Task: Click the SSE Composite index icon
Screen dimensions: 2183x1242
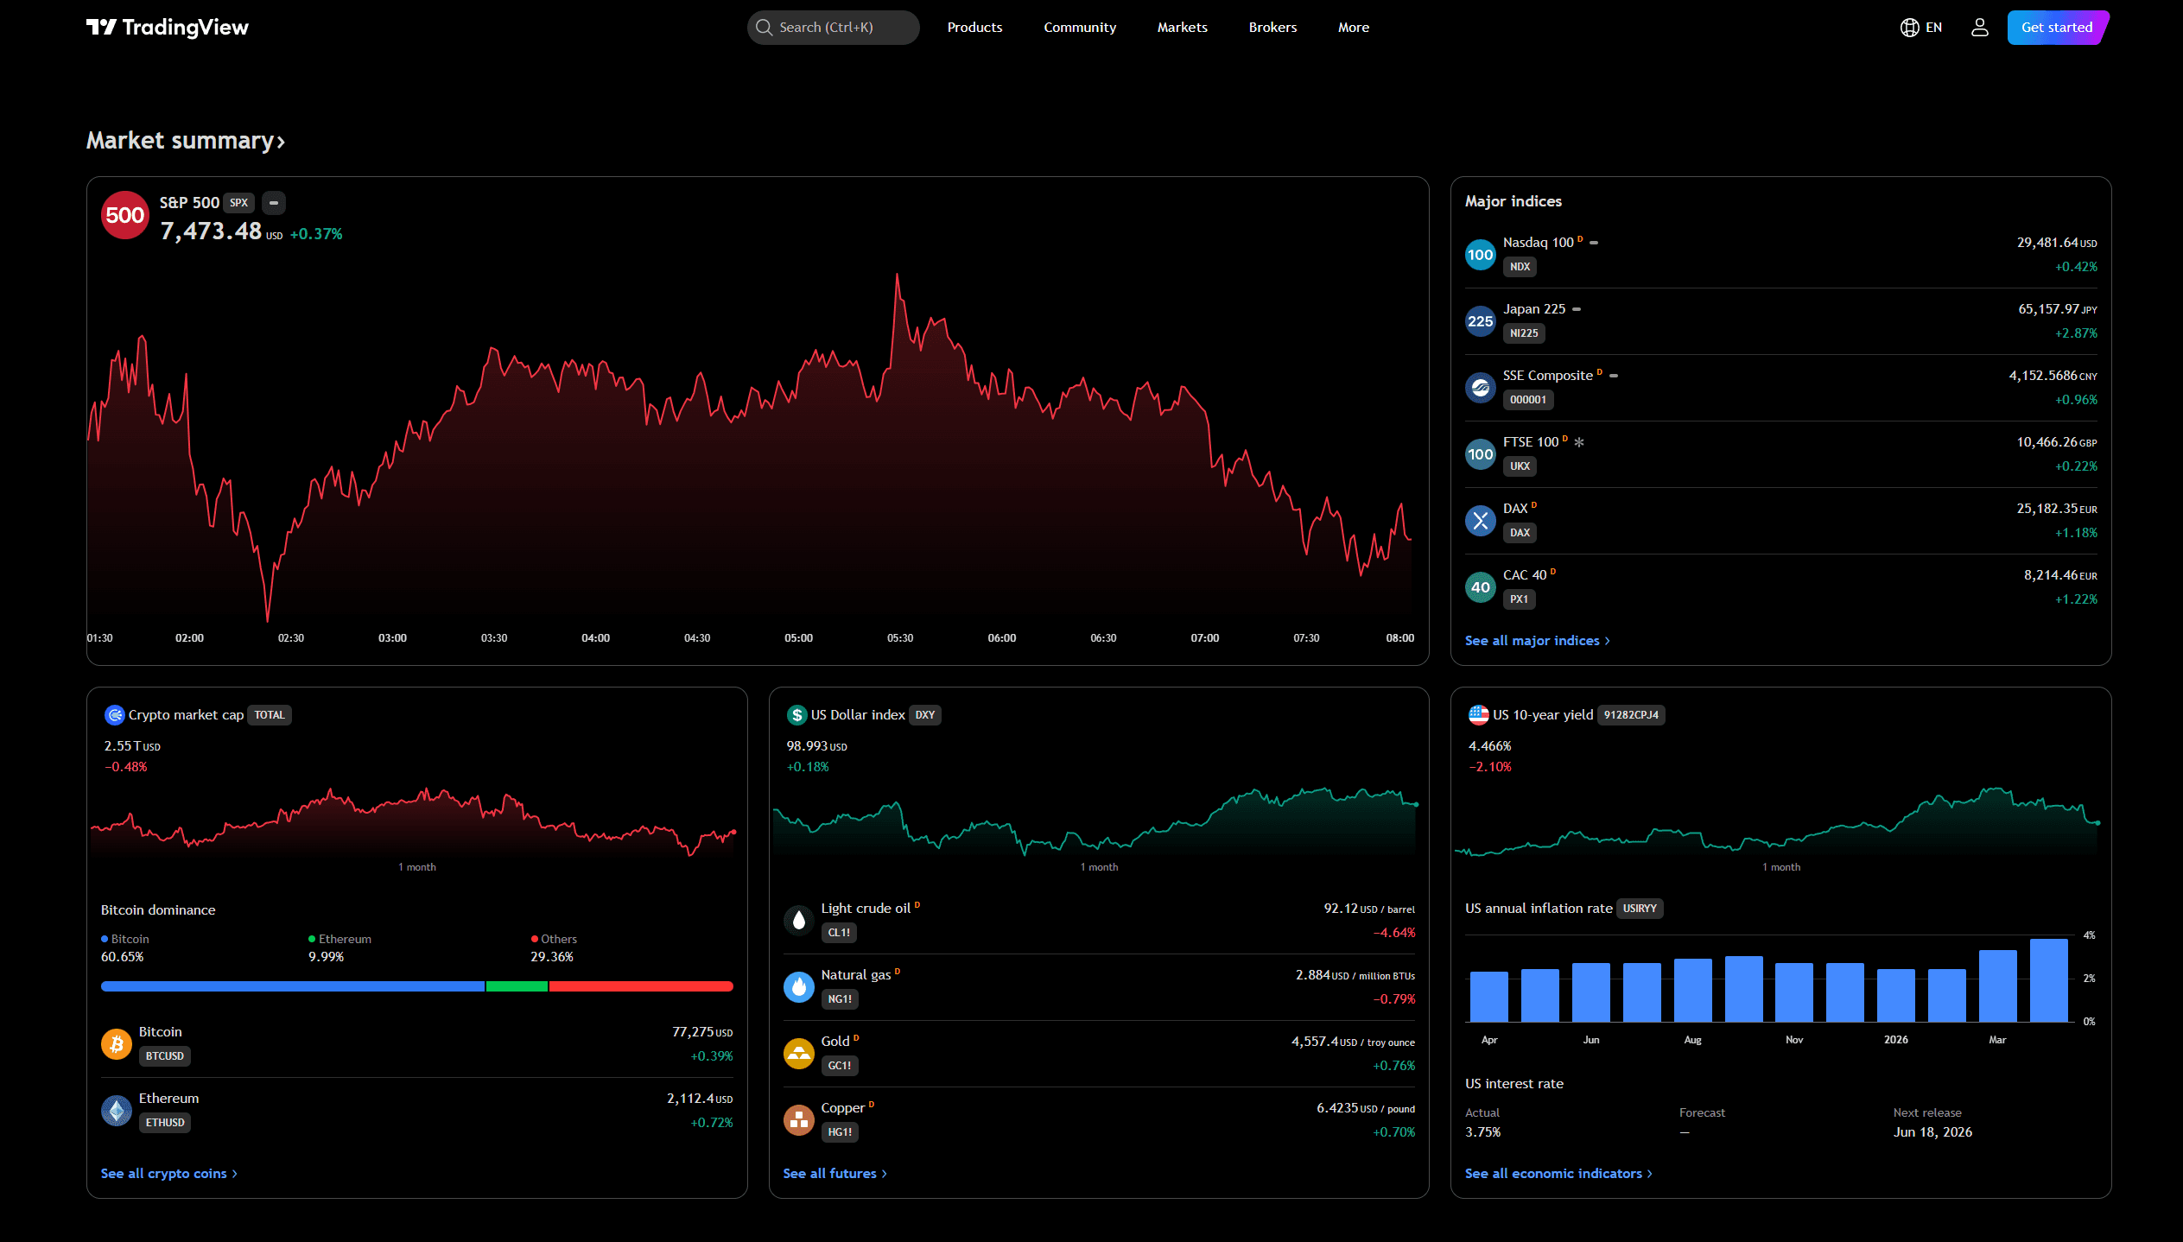Action: (1480, 388)
